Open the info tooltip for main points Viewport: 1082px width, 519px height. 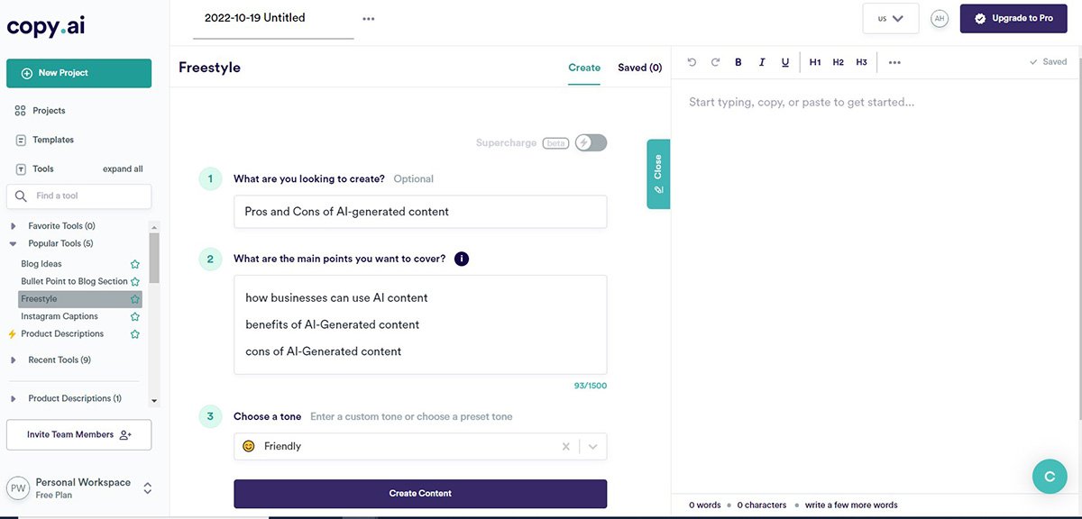click(x=461, y=259)
